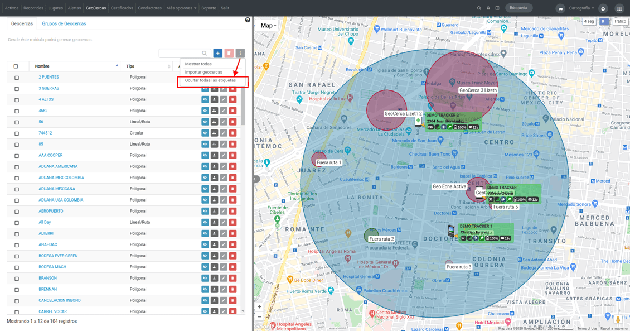Toggle visibility eye for ALTERRI

(205, 233)
